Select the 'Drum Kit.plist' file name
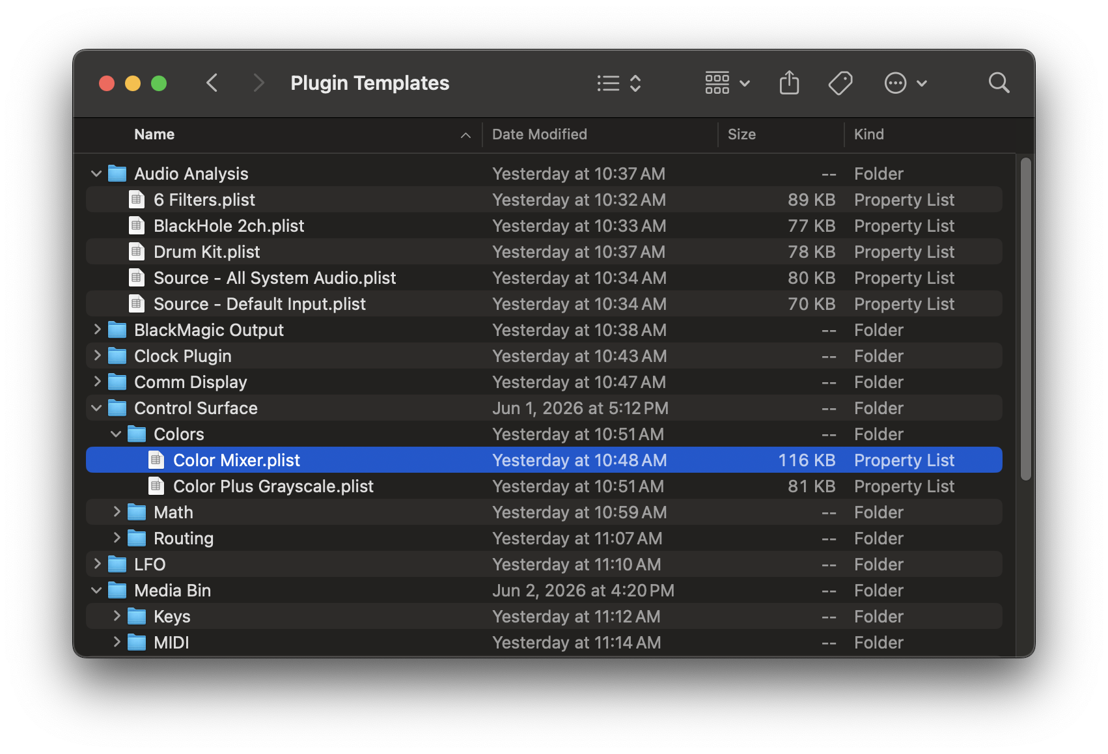This screenshot has width=1108, height=754. pyautogui.click(x=207, y=252)
